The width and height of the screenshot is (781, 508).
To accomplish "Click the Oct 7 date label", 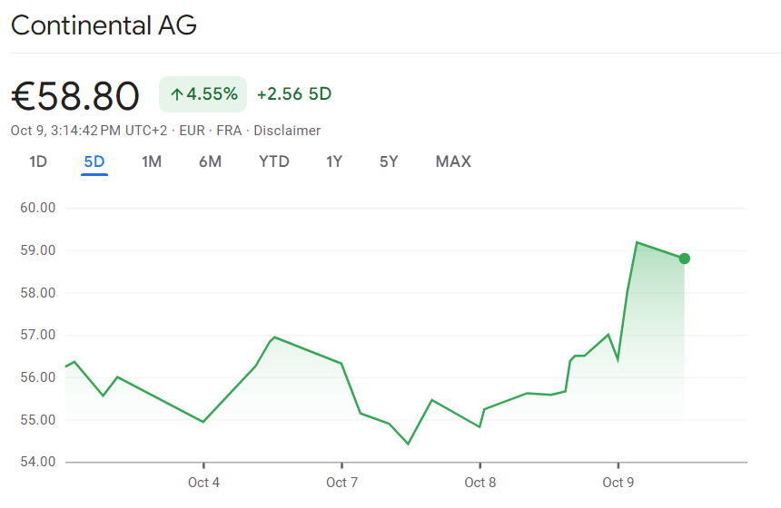I will coord(341,483).
